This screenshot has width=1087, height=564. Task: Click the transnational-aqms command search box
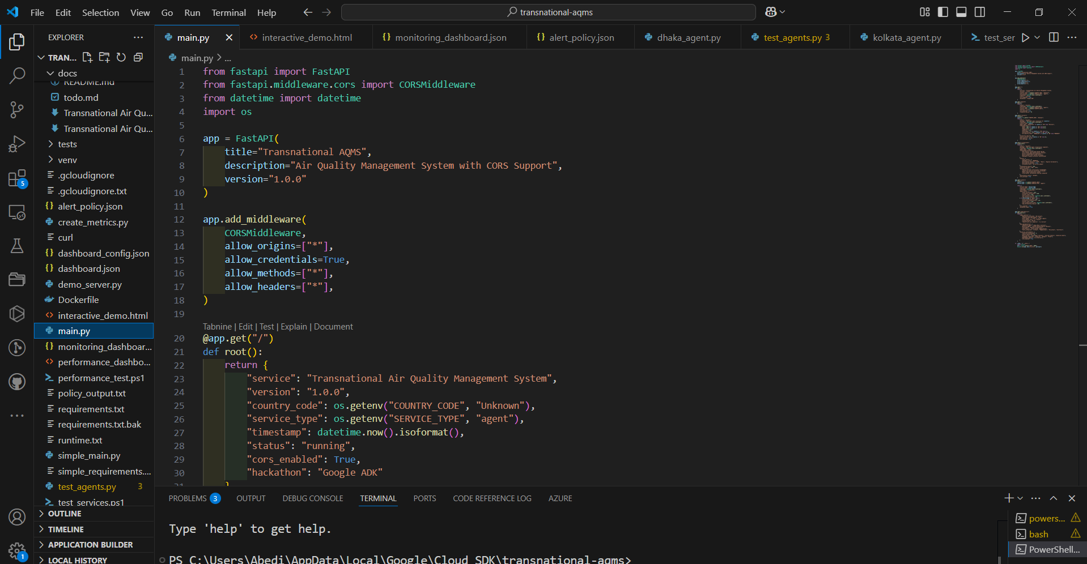pos(549,12)
